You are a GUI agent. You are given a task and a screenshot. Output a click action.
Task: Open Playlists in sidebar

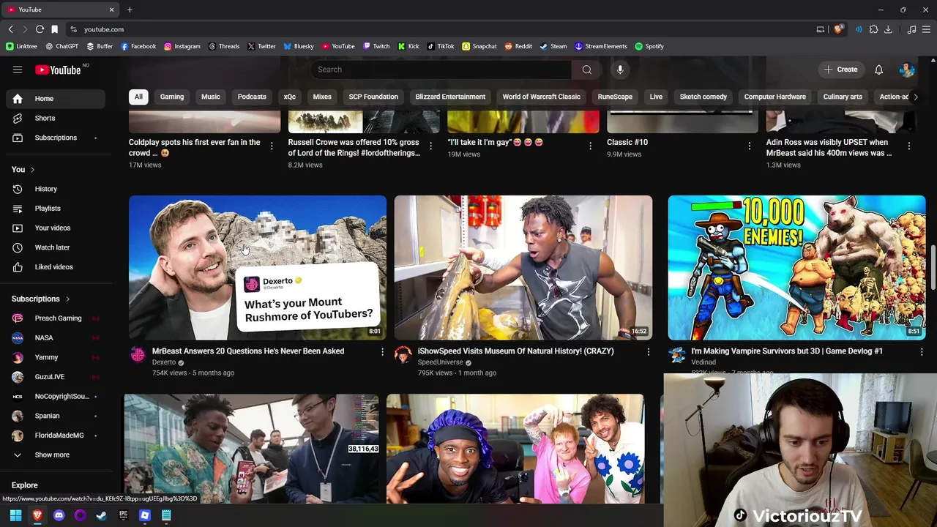pyautogui.click(x=57, y=209)
